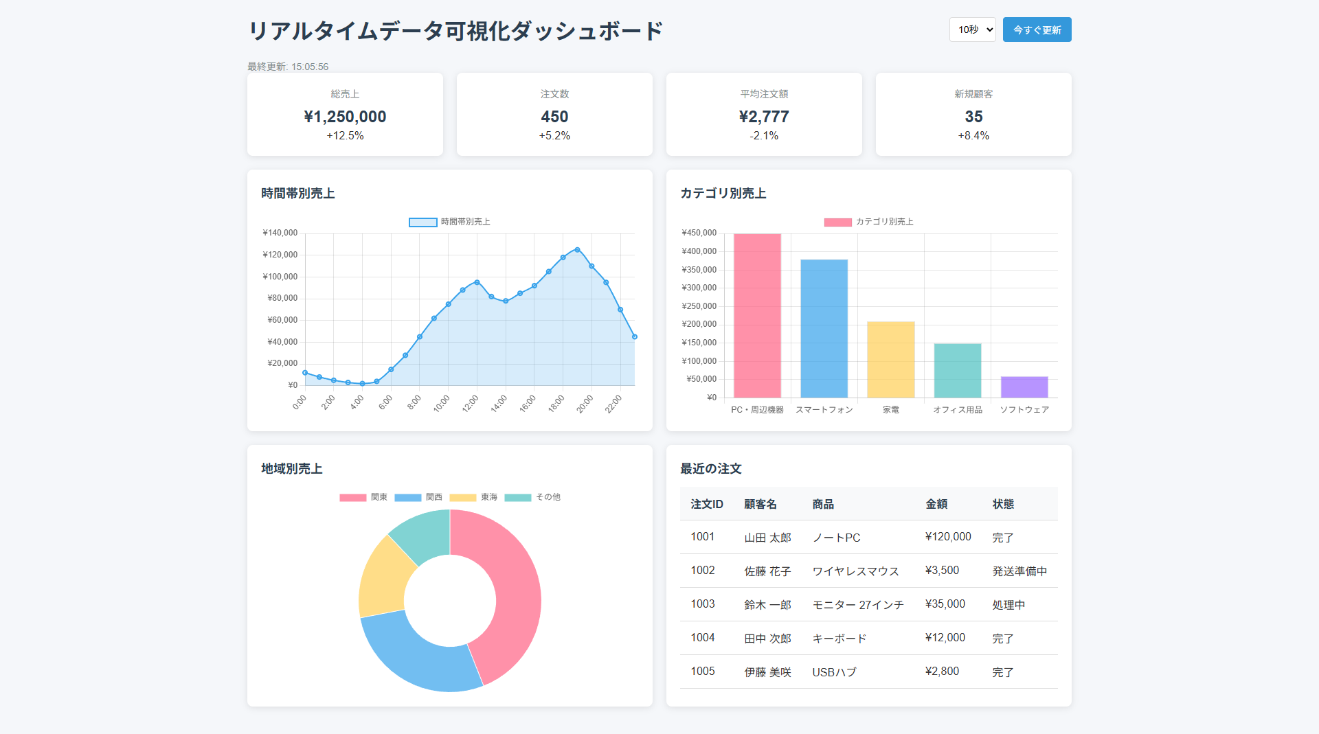Hide the 関東 series in donut legend
The height and width of the screenshot is (734, 1319).
tap(363, 497)
